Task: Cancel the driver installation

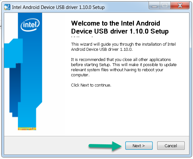Action: (171, 146)
